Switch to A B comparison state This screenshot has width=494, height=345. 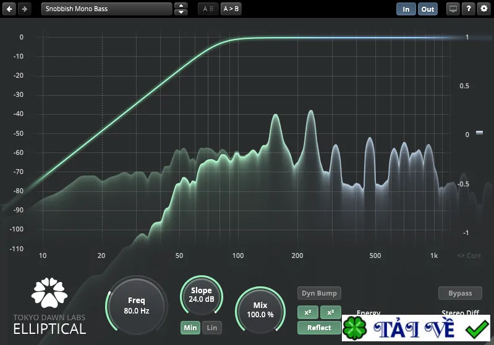[208, 9]
